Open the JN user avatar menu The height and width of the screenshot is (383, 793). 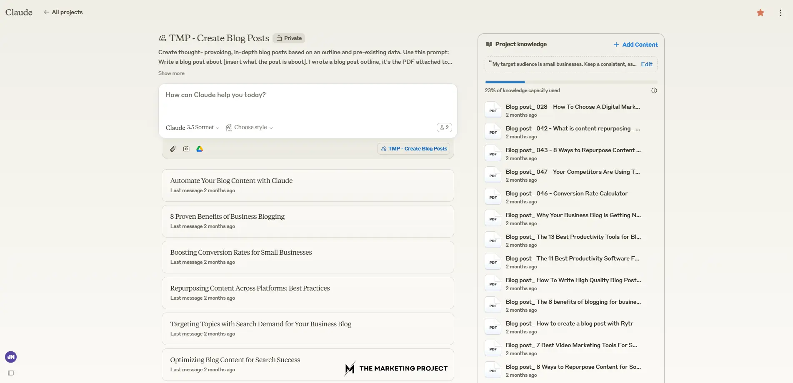click(11, 357)
